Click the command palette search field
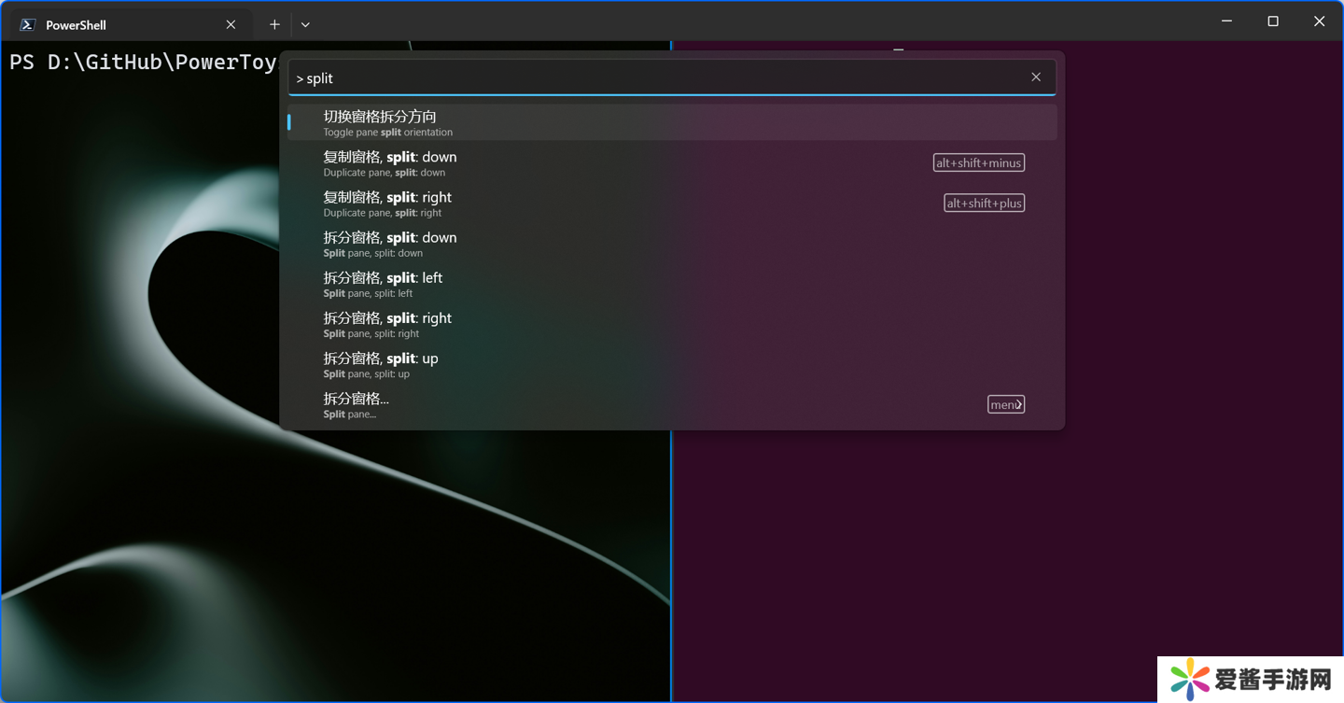 point(653,78)
